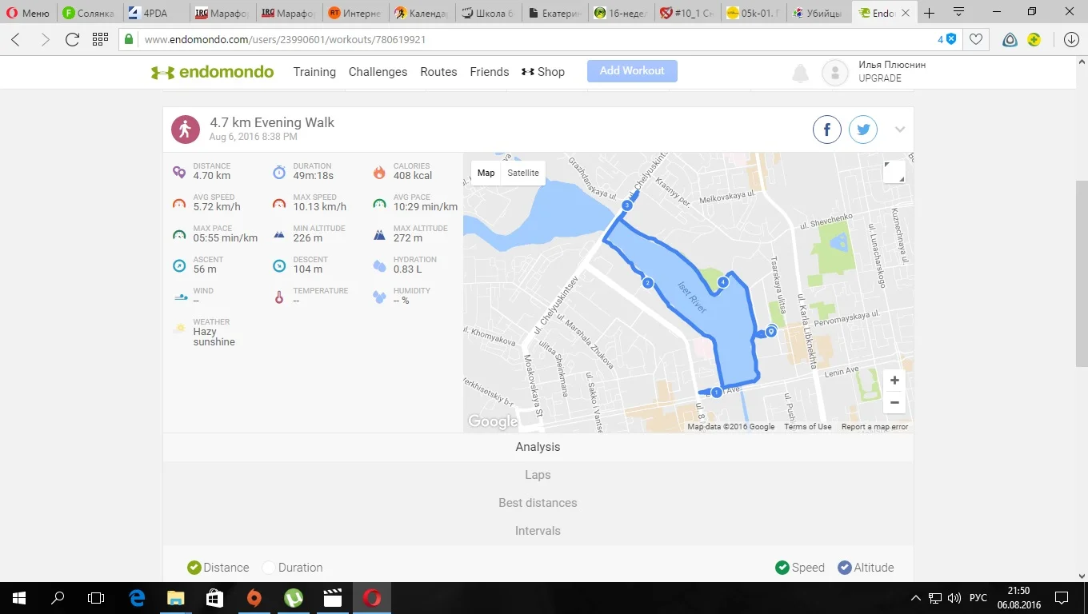The width and height of the screenshot is (1088, 614).
Task: Switch to the Школа browser tab
Action: (490, 13)
